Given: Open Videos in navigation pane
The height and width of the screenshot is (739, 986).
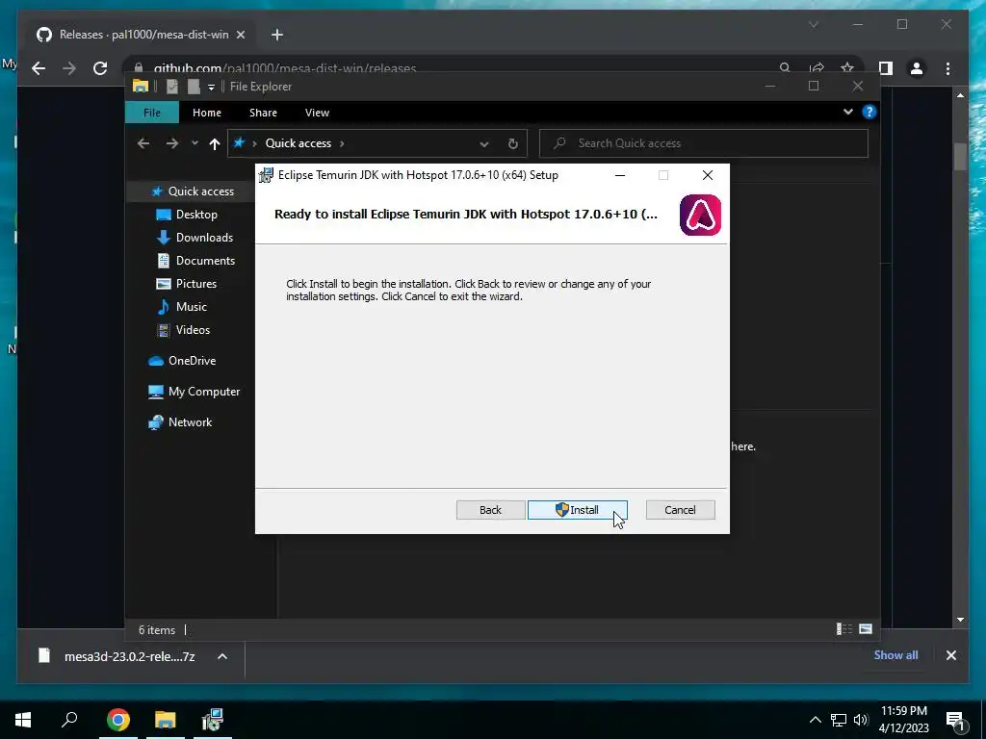Looking at the screenshot, I should [193, 330].
